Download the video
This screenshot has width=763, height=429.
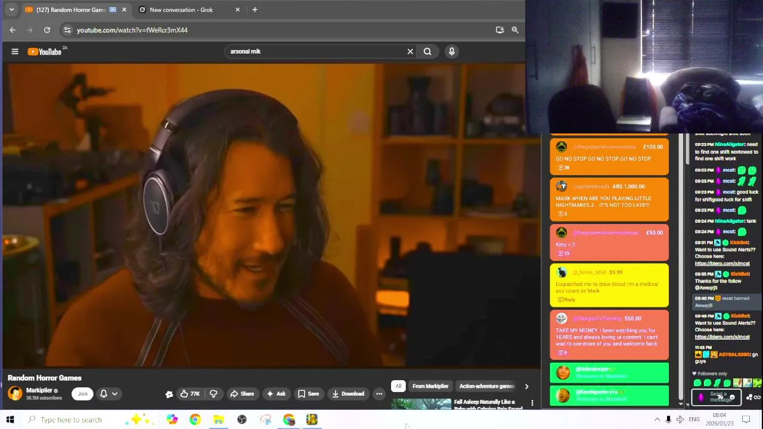(x=348, y=394)
